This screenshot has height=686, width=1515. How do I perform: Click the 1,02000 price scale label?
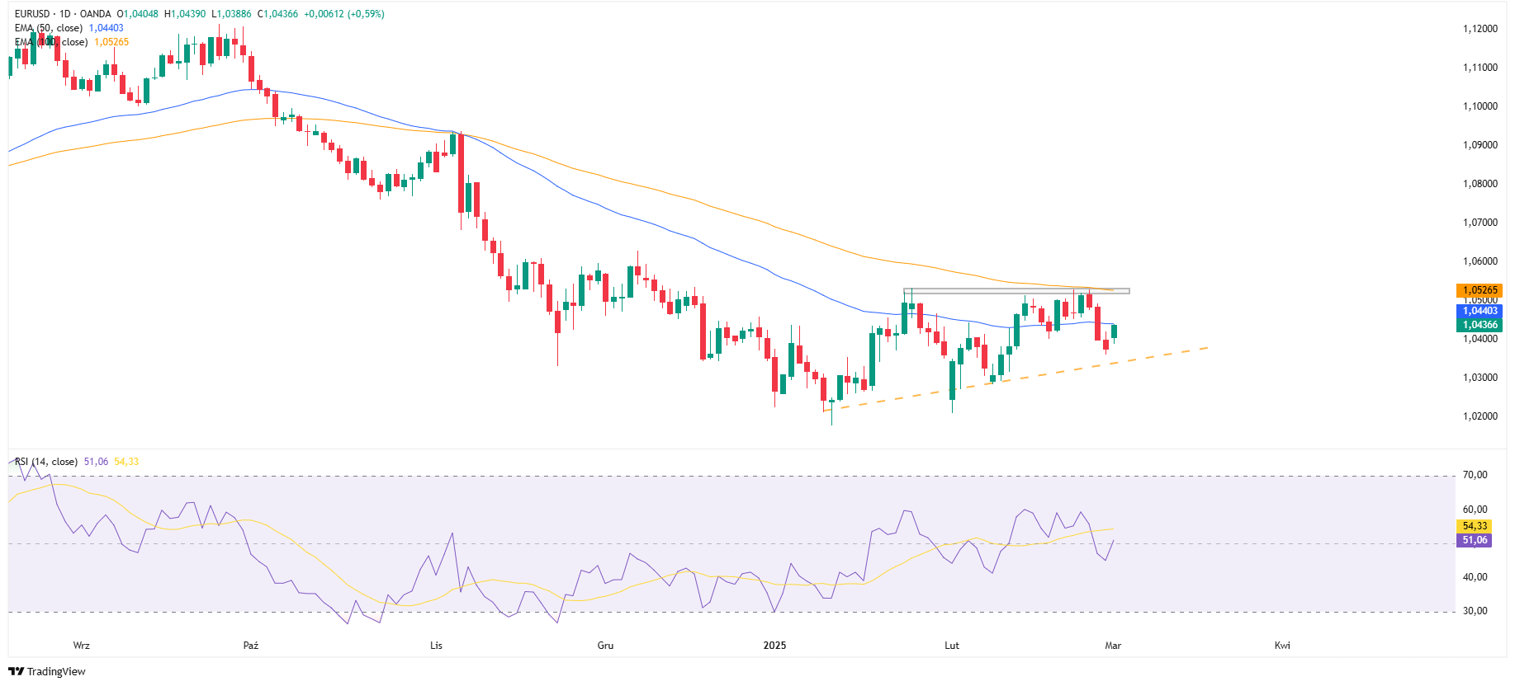[1479, 416]
